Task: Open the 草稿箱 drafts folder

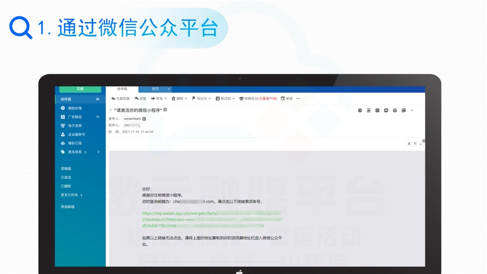Action: pos(66,169)
